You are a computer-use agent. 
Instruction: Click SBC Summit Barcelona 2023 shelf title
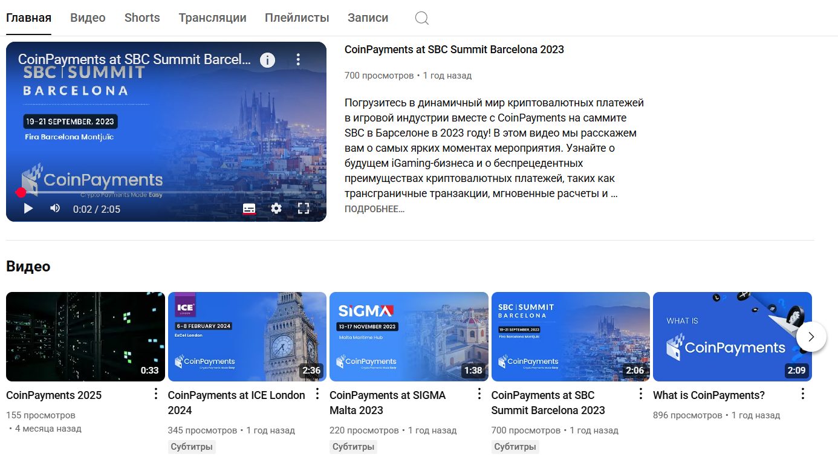click(548, 403)
